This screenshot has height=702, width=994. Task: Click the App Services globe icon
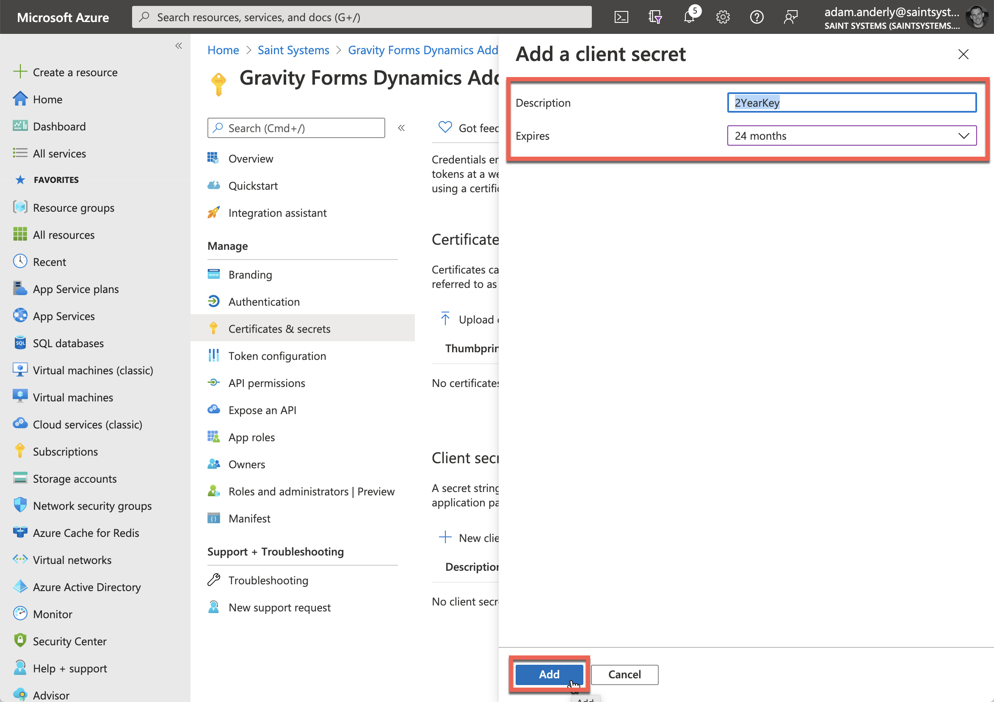click(x=20, y=316)
